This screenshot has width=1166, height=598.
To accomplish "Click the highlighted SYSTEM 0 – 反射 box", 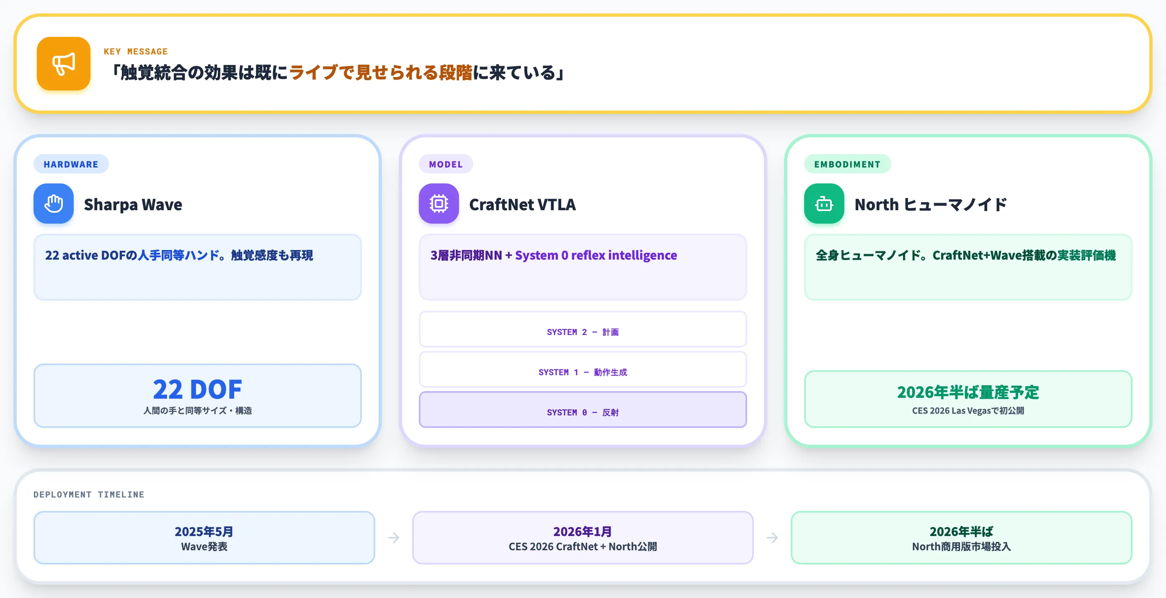I will pyautogui.click(x=583, y=410).
